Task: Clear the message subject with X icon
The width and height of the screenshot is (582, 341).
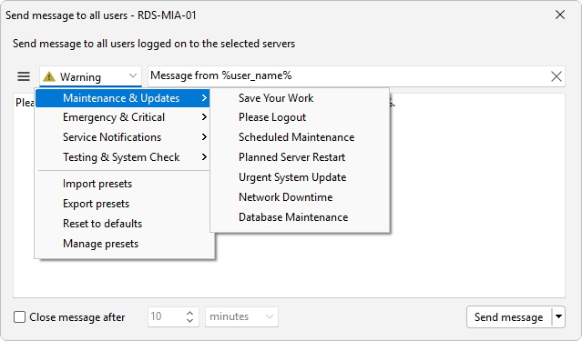Action: pos(556,76)
